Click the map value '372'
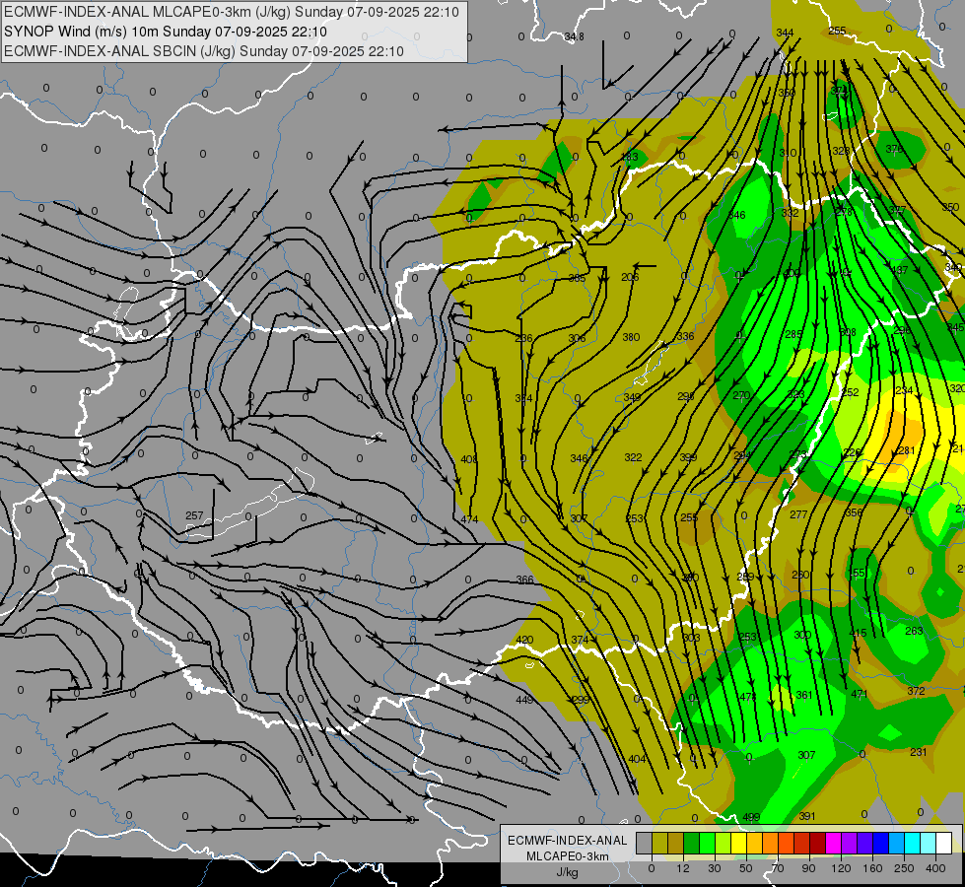This screenshot has width=965, height=887. click(x=916, y=691)
